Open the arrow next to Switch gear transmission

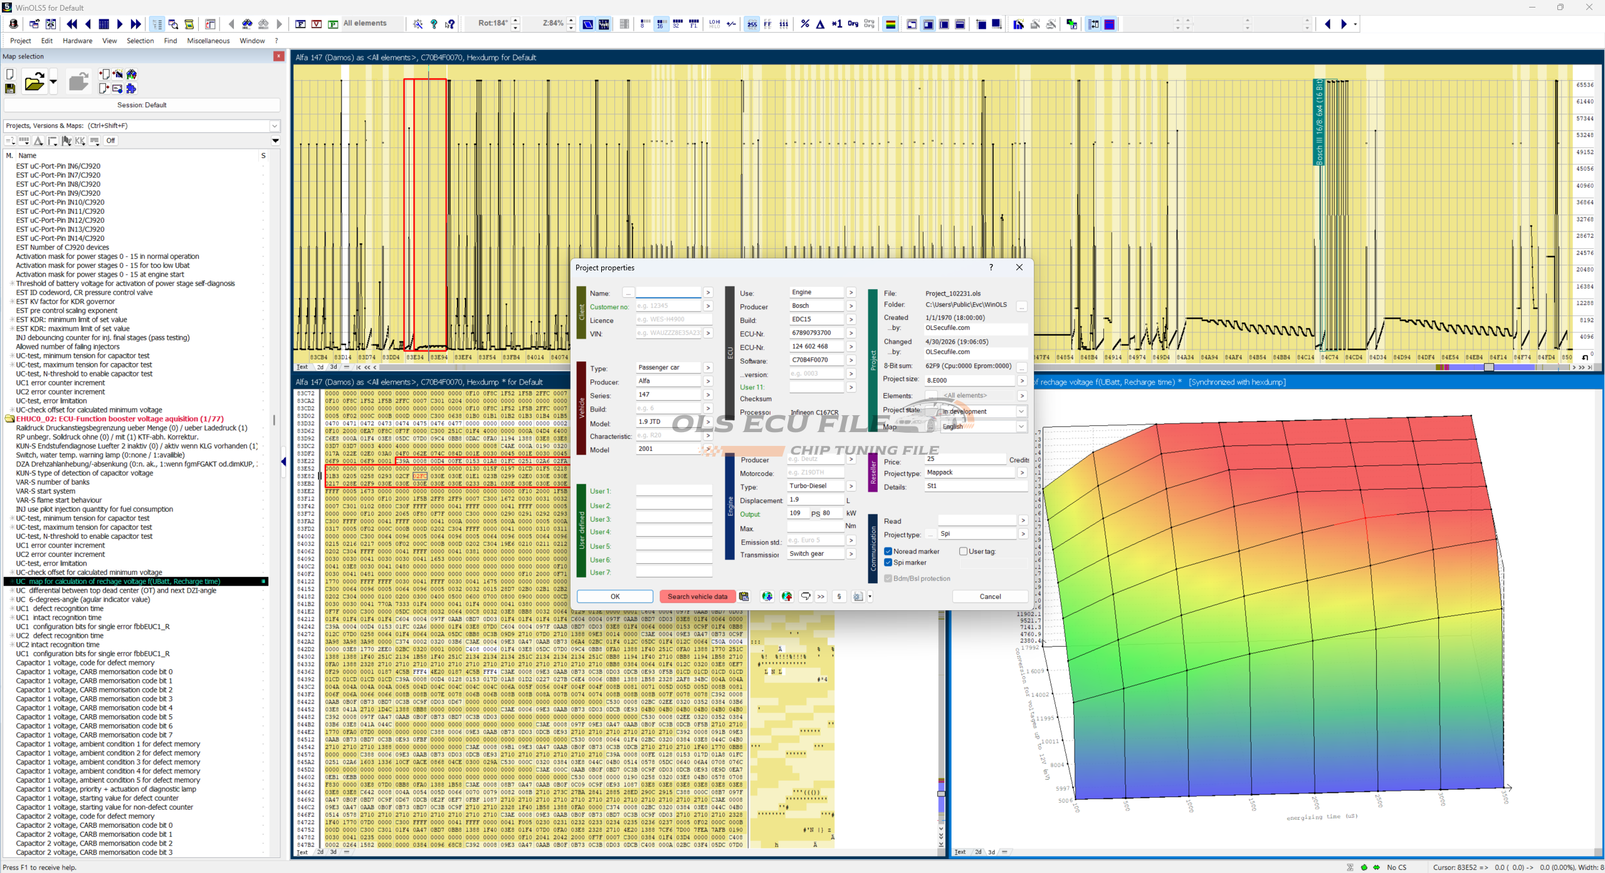coord(851,554)
